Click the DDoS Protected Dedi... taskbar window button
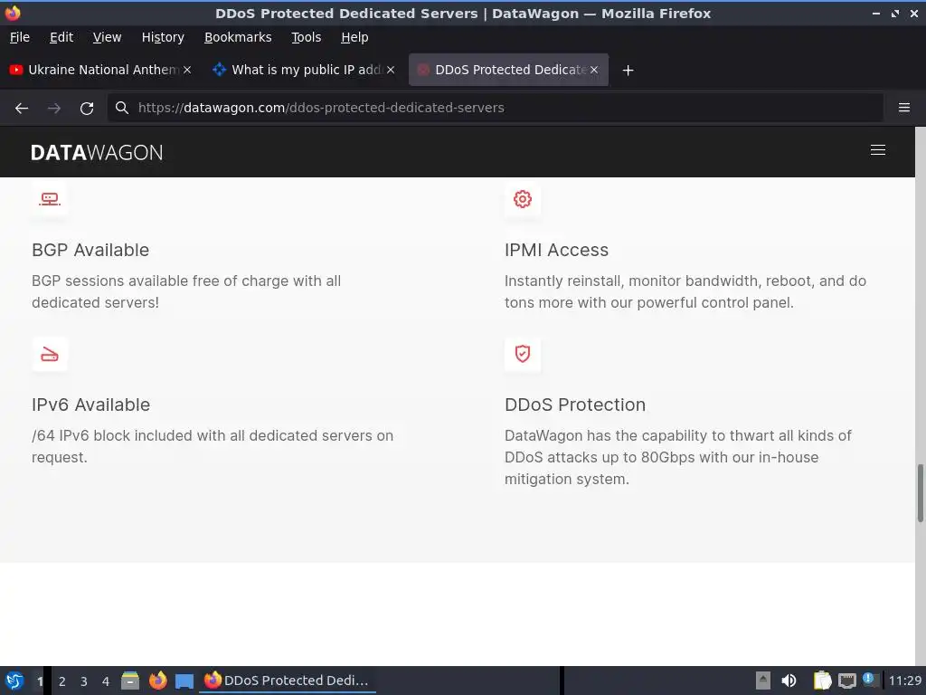 (288, 681)
